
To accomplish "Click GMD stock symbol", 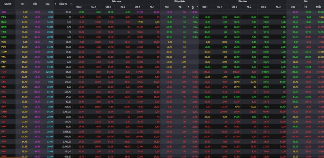I will coord(4,112).
